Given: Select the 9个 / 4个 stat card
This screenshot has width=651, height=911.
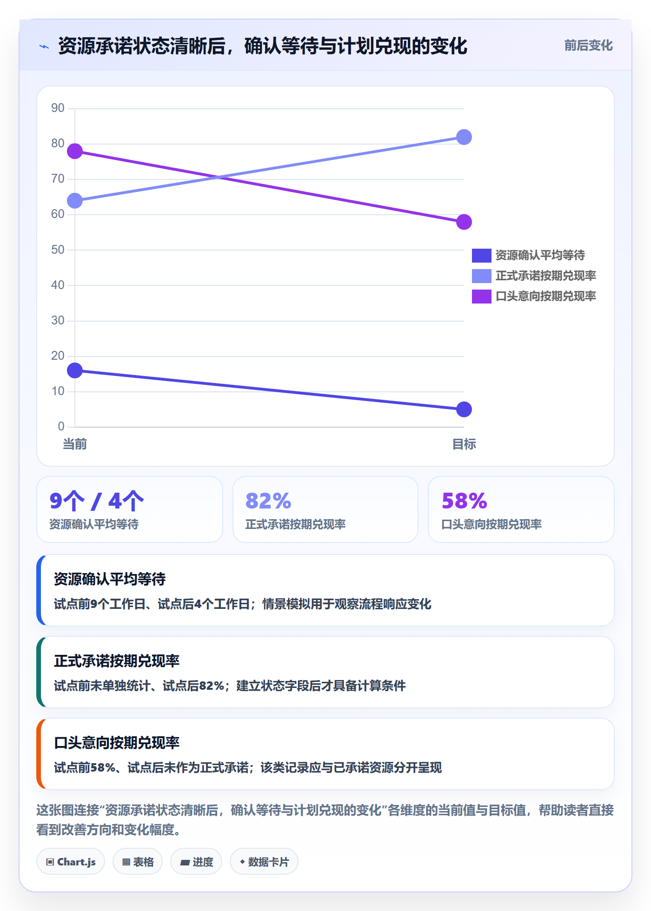Looking at the screenshot, I should 130,509.
